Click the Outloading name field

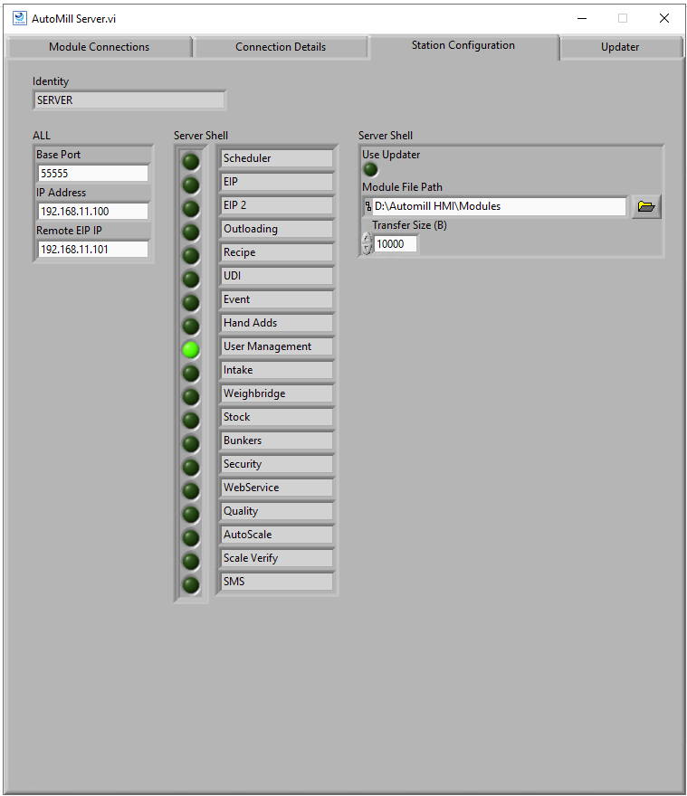coord(277,229)
